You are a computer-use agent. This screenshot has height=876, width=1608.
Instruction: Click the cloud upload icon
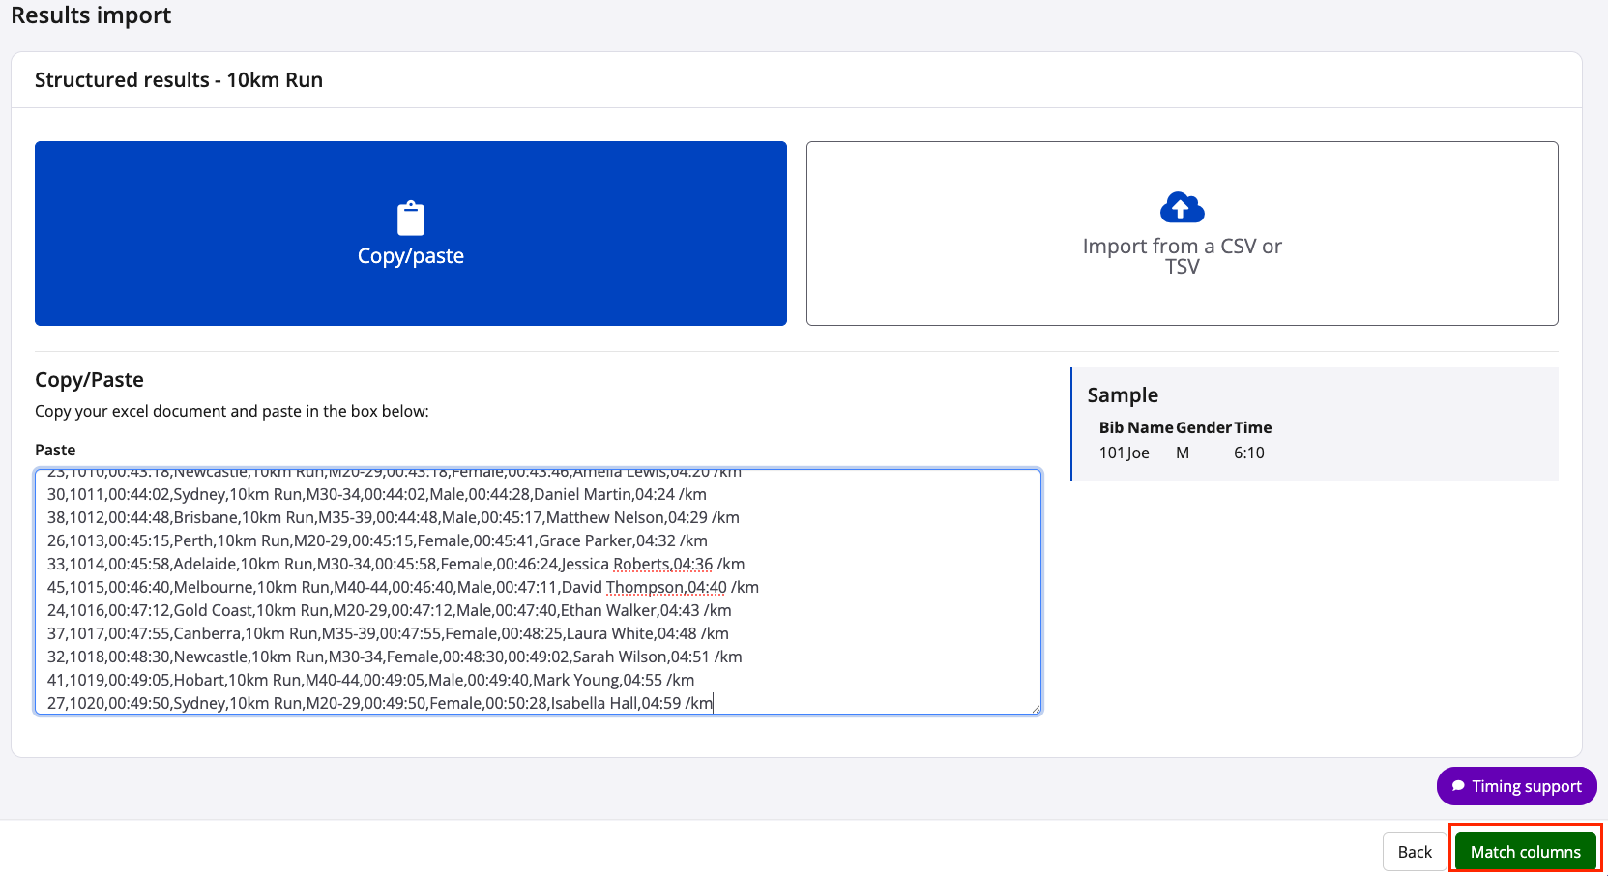1182,207
